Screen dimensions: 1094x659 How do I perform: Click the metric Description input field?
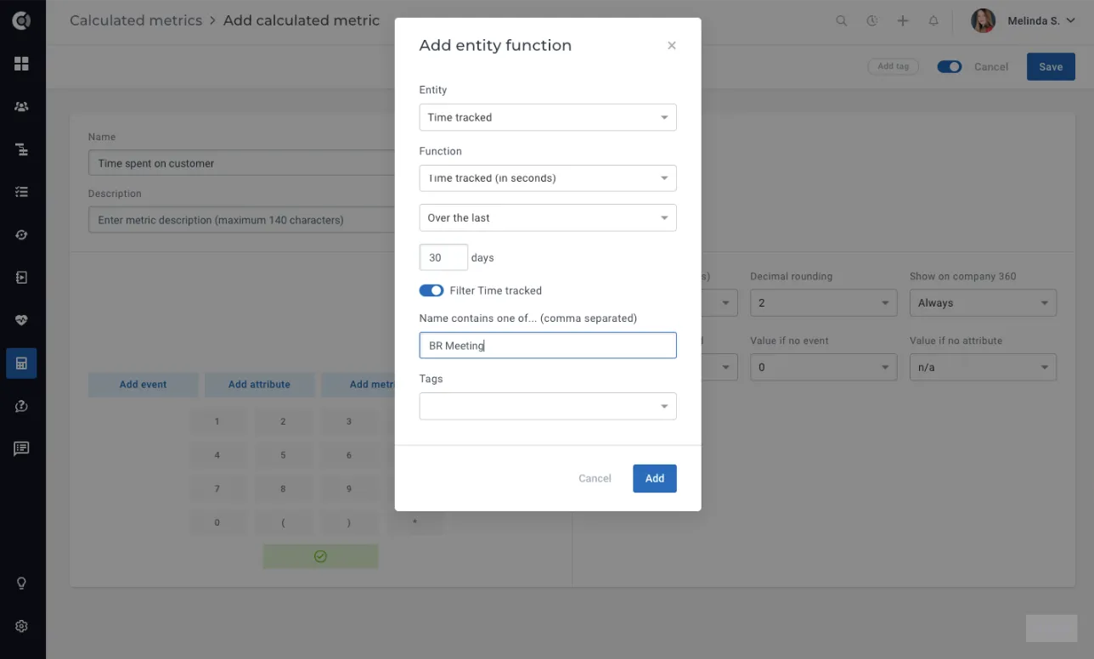[242, 220]
